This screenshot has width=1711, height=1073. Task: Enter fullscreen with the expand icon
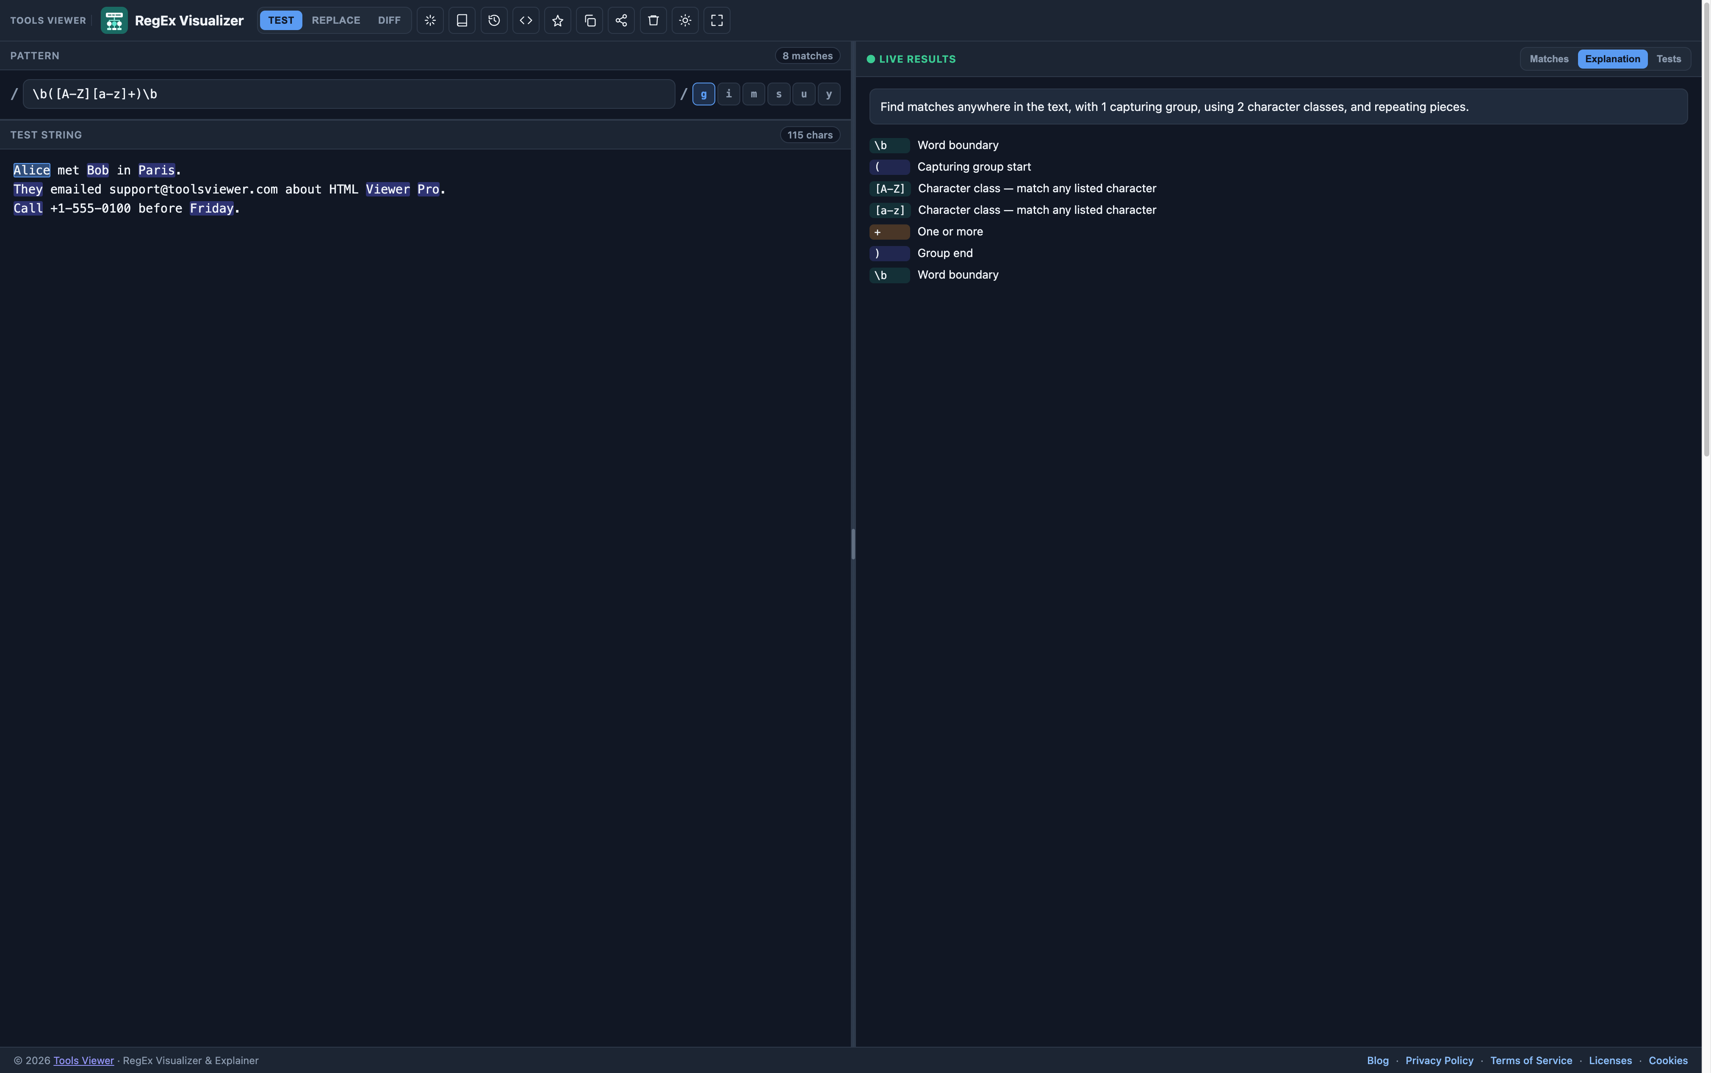717,21
